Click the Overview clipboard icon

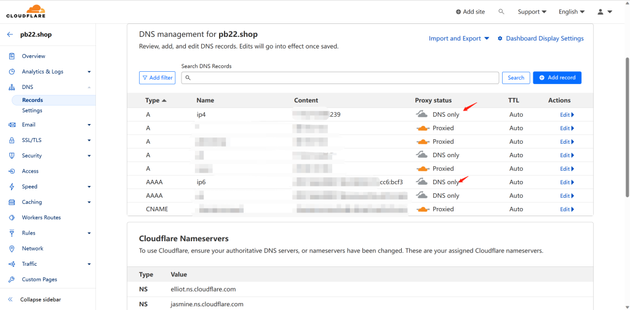[12, 56]
